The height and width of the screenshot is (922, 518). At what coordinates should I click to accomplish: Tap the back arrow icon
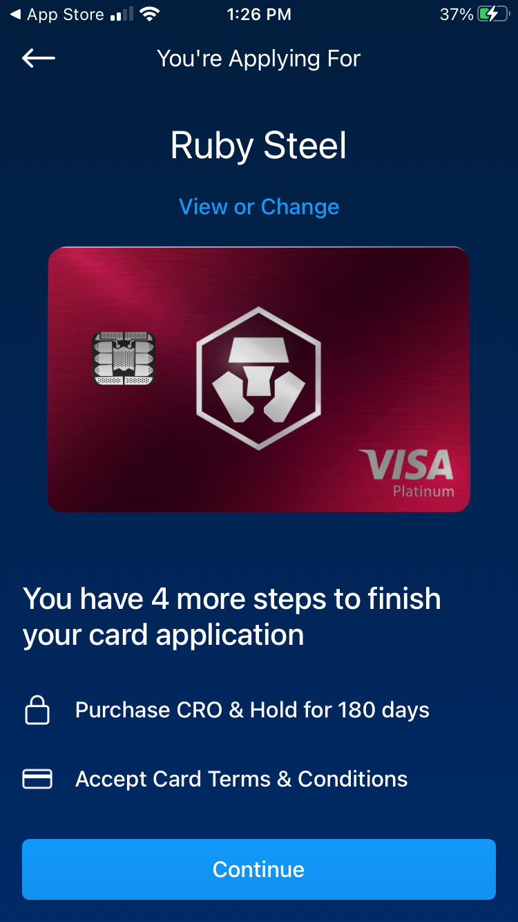[39, 58]
